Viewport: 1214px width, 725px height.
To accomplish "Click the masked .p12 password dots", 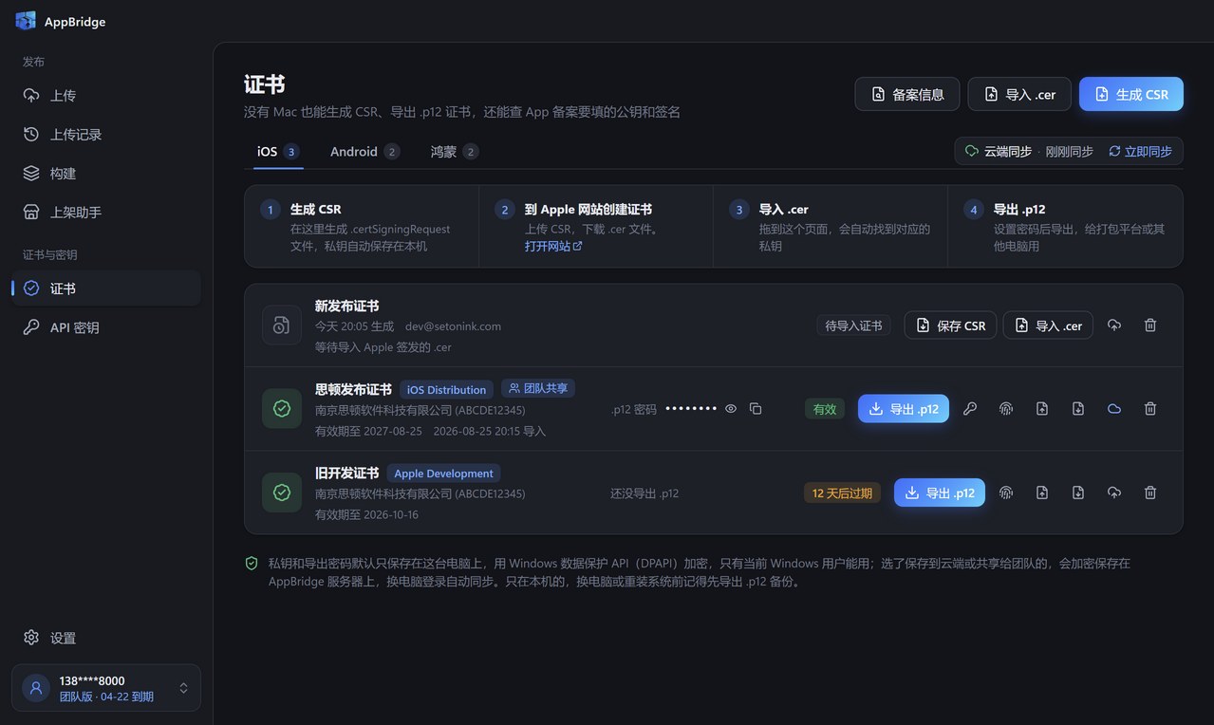I will (691, 409).
